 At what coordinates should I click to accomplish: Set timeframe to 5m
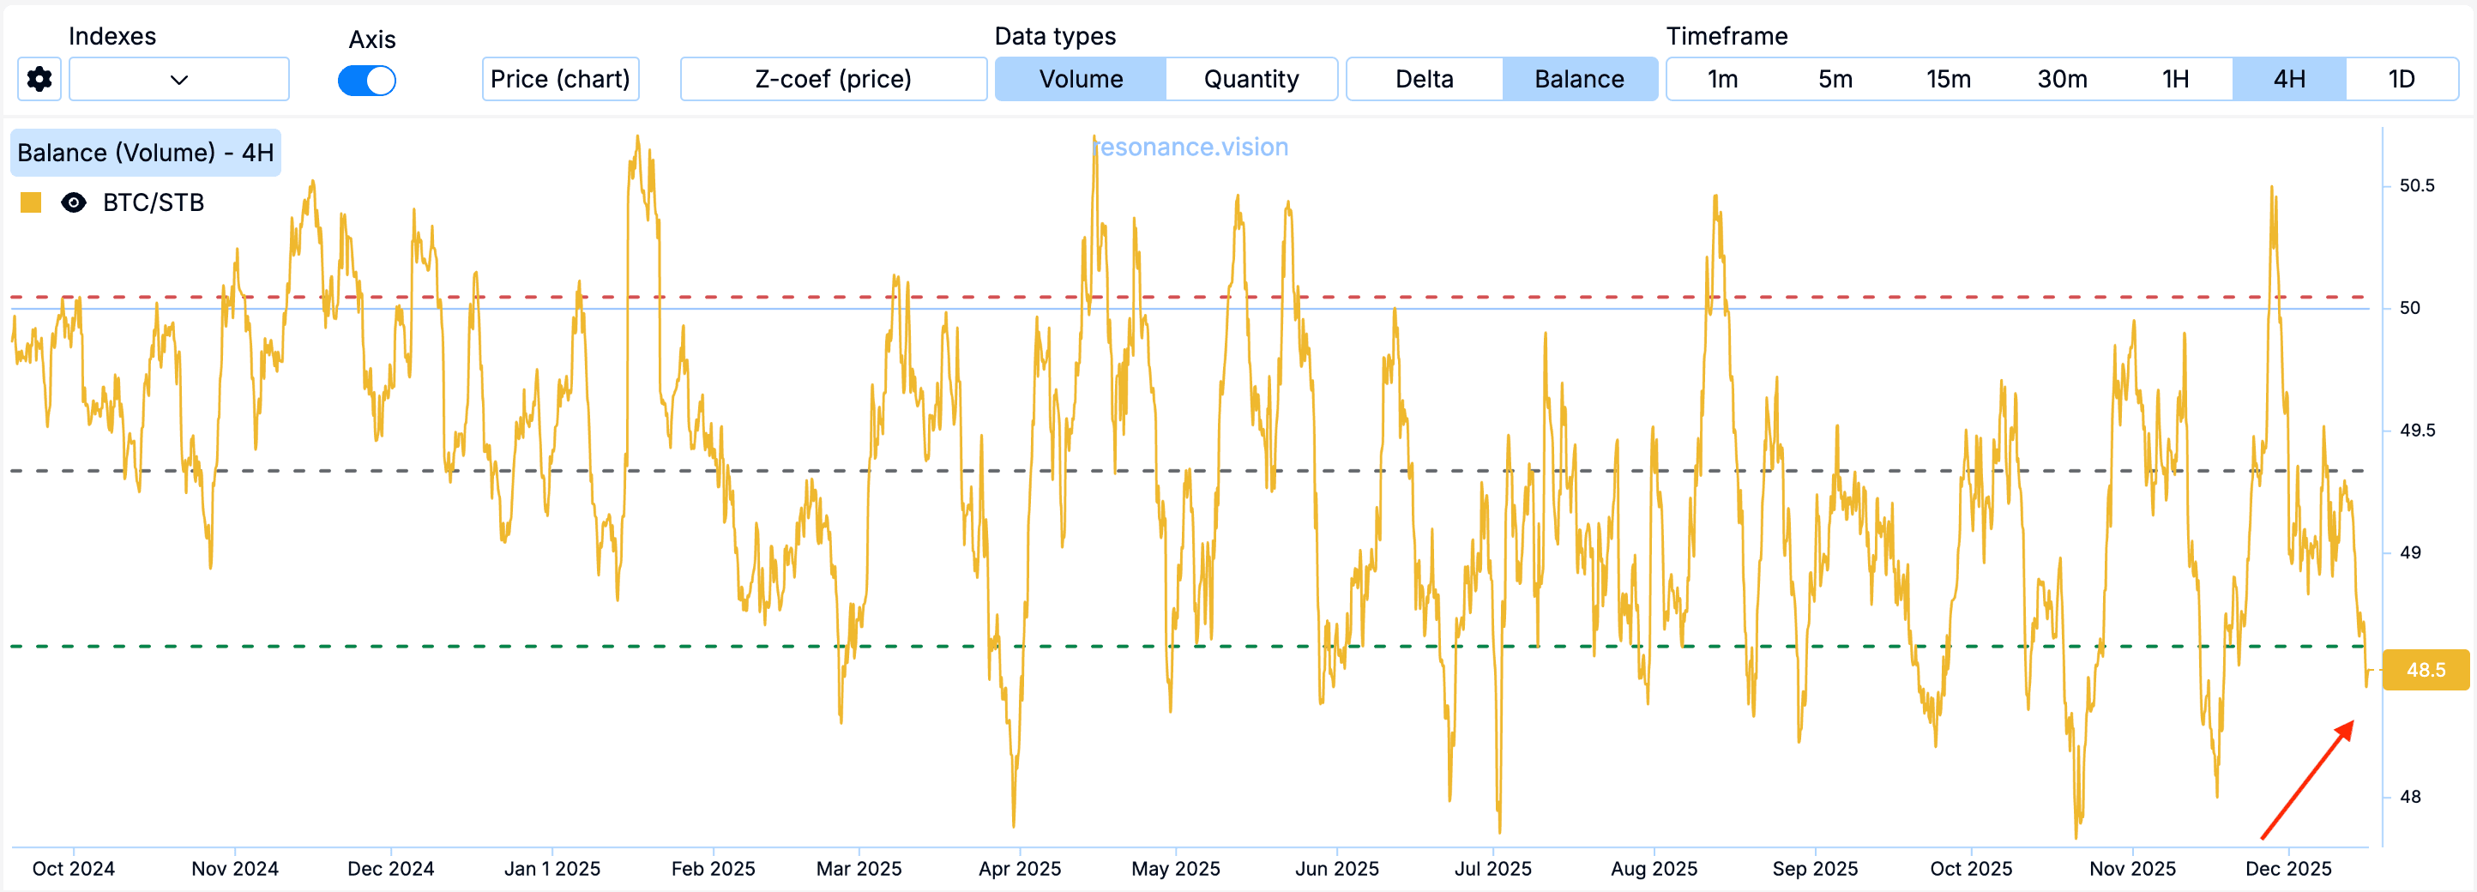coord(1835,79)
